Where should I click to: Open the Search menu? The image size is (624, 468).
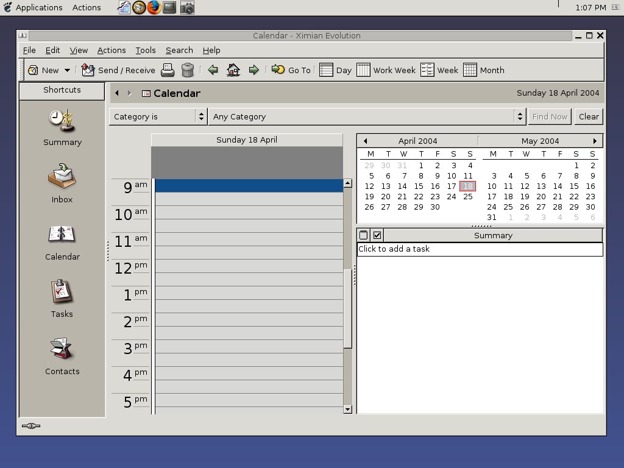(x=179, y=50)
